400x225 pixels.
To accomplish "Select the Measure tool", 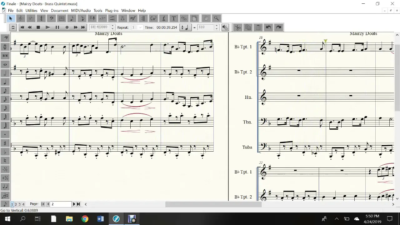I will (62, 18).
